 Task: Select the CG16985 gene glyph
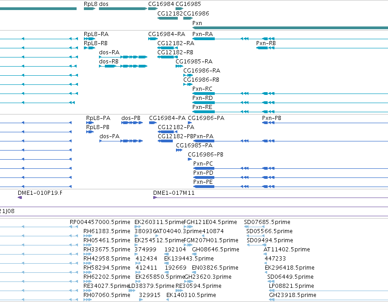(179, 9)
